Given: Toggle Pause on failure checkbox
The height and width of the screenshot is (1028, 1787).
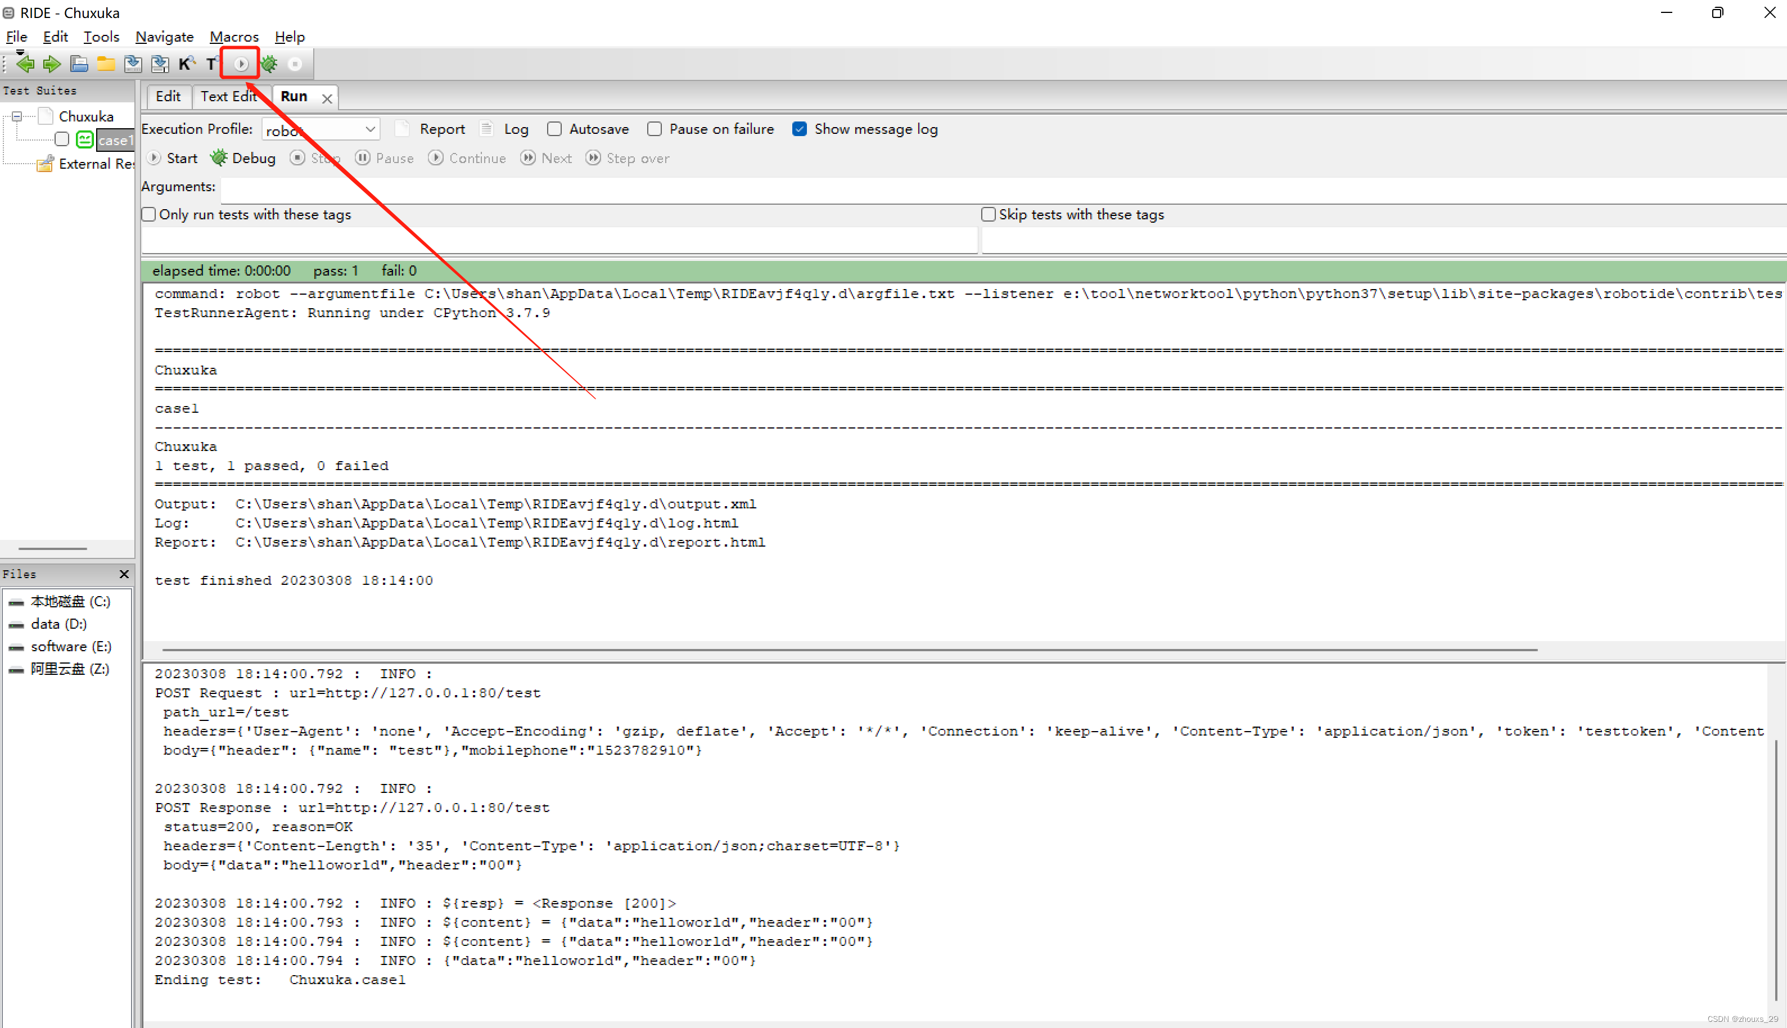Looking at the screenshot, I should pyautogui.click(x=655, y=129).
